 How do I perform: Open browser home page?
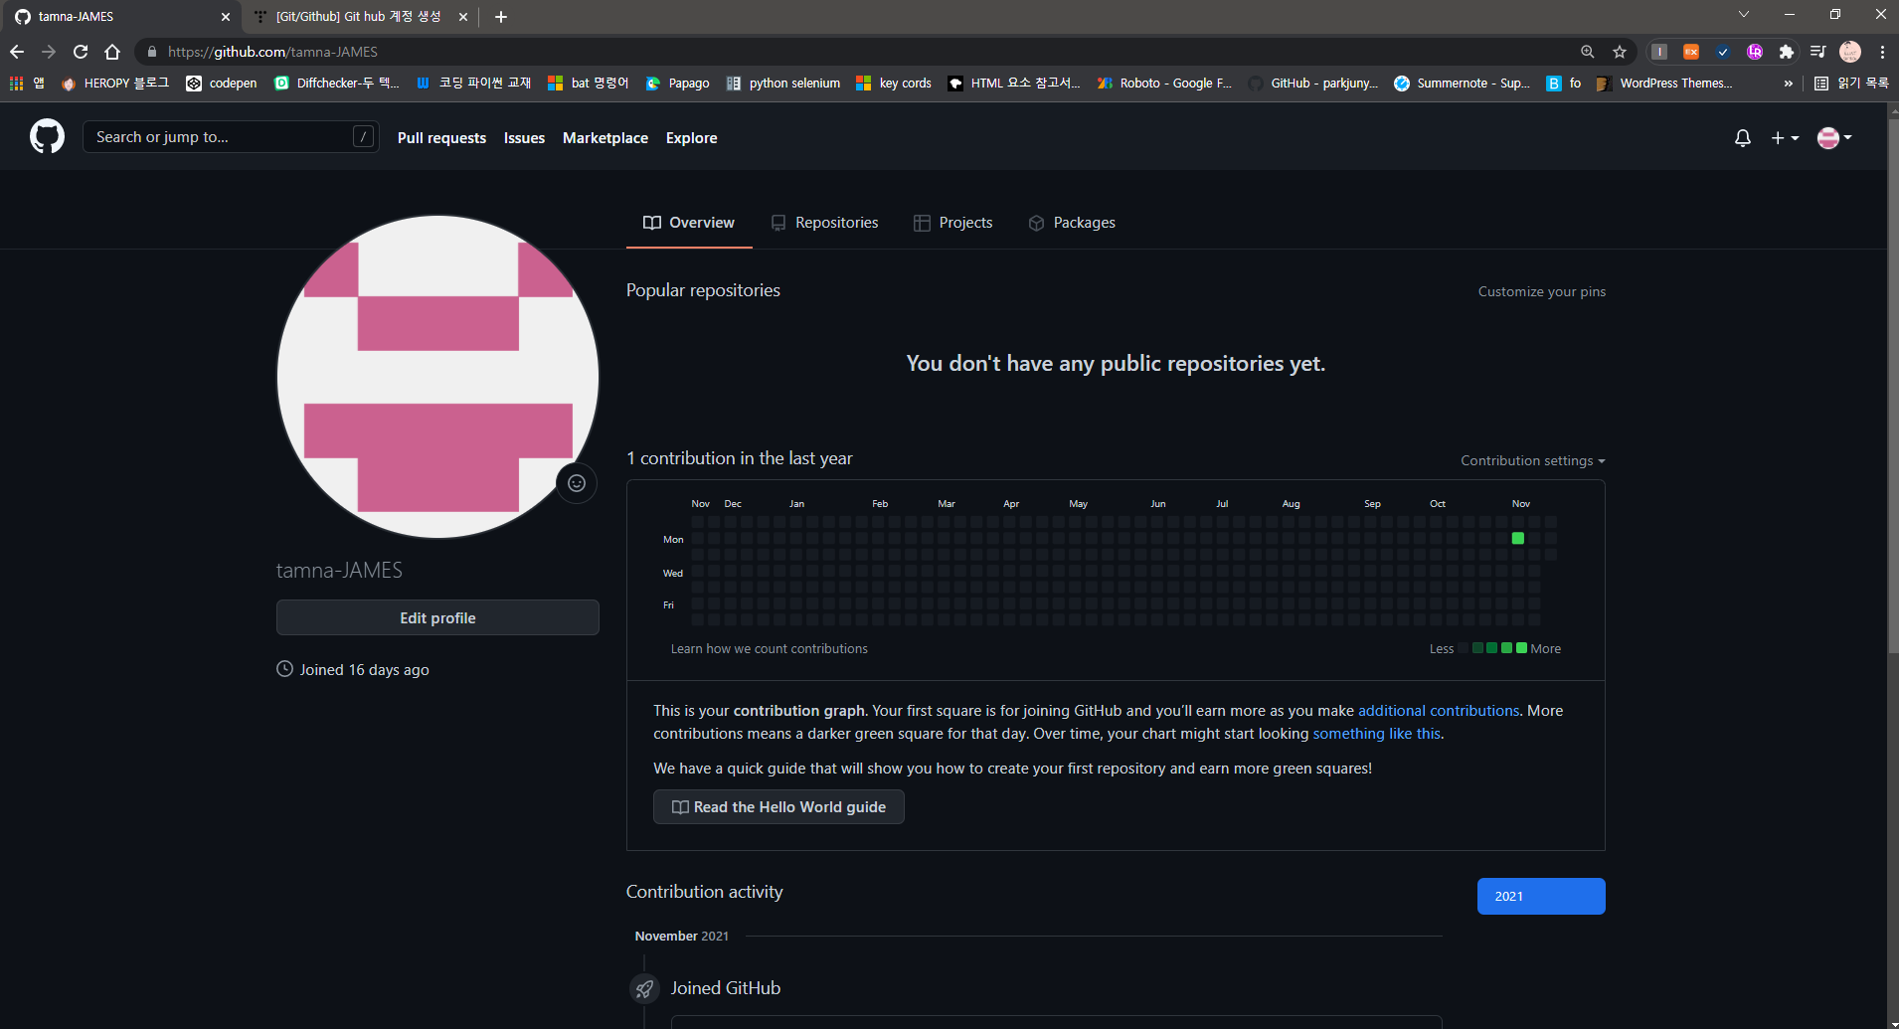coord(112,52)
